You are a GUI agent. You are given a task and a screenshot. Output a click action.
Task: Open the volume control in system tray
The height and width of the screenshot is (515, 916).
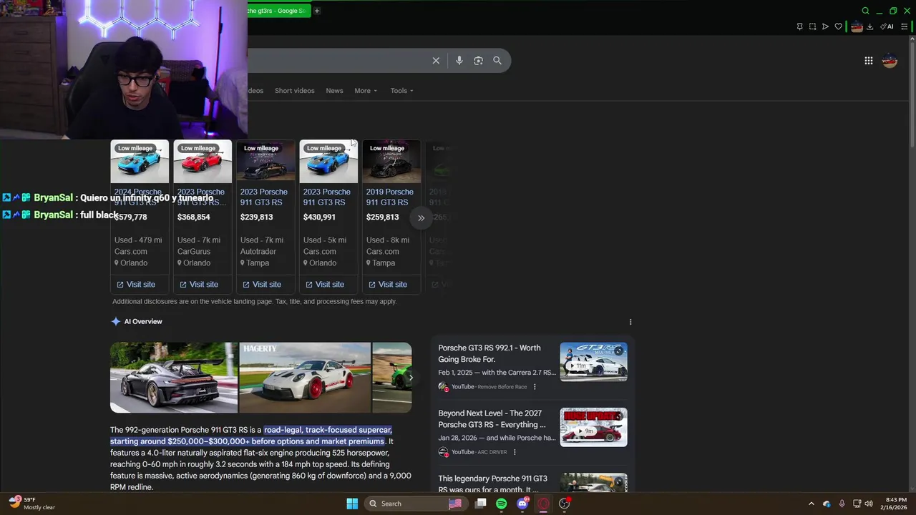click(869, 504)
